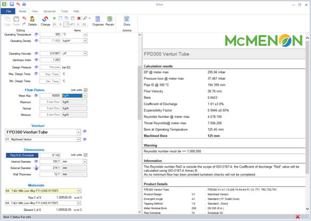Expand the V1 Machined Venturi dropdown
This screenshot has height=221, width=311.
pyautogui.click(x=79, y=140)
